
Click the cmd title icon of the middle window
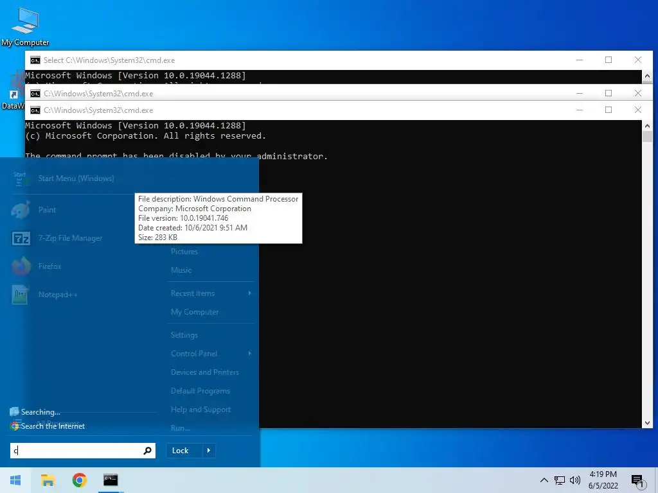point(35,94)
